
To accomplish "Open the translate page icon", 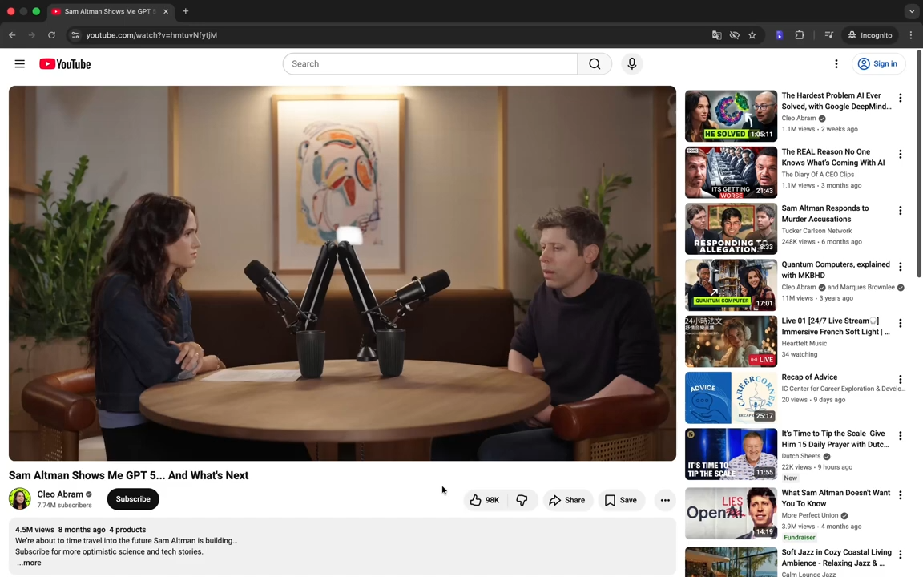I will coord(716,35).
